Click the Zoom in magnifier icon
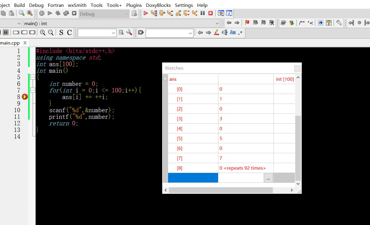The image size is (370, 225). pos(43,33)
